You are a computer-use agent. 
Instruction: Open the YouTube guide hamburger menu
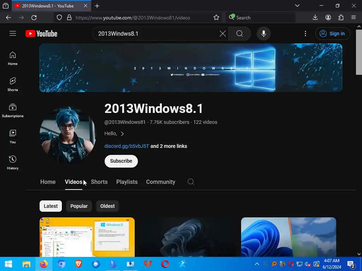tap(13, 34)
